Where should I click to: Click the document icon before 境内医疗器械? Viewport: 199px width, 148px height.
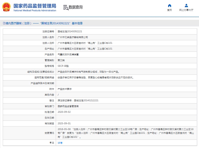4,23
